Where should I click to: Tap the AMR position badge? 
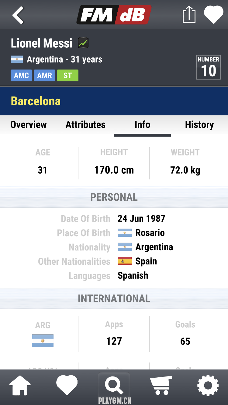[x=44, y=76]
